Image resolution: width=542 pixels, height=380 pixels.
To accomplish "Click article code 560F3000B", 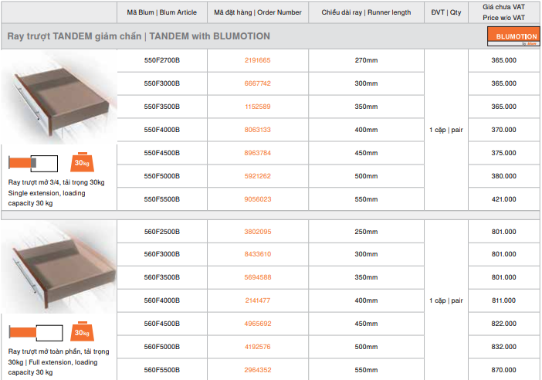I will pyautogui.click(x=162, y=254).
